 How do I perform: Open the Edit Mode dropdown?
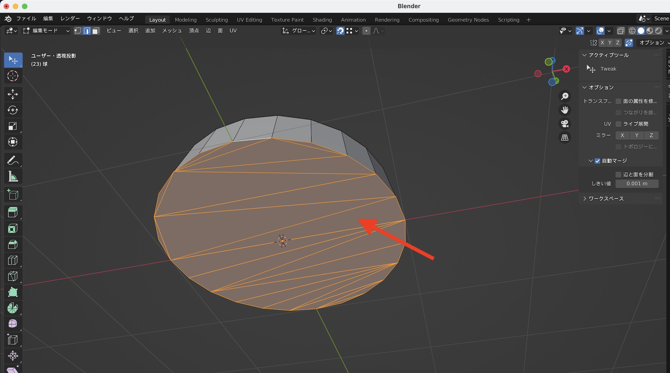[46, 31]
